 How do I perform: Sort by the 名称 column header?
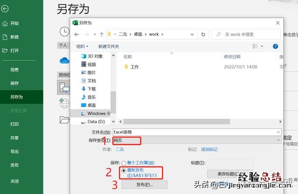point(128,57)
